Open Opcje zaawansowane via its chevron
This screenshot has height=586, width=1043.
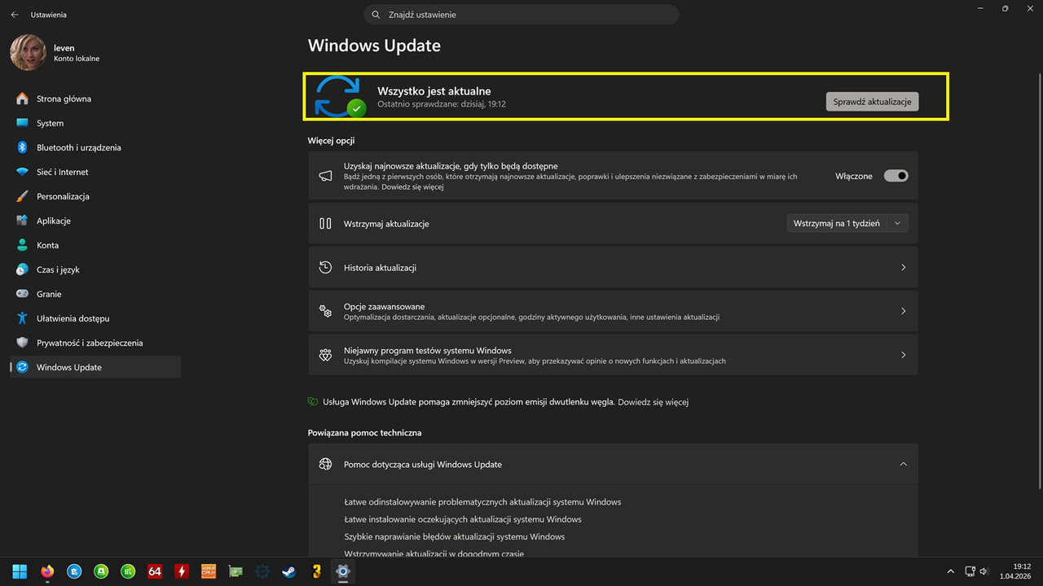[x=903, y=311]
